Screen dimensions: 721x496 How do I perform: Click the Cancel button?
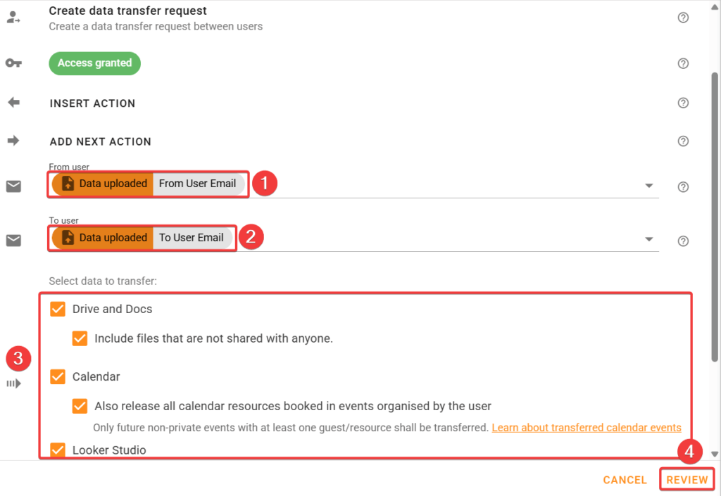coord(625,479)
